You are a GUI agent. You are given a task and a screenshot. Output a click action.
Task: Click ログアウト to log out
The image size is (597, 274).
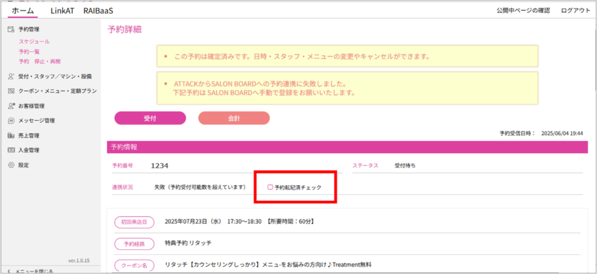[575, 10]
